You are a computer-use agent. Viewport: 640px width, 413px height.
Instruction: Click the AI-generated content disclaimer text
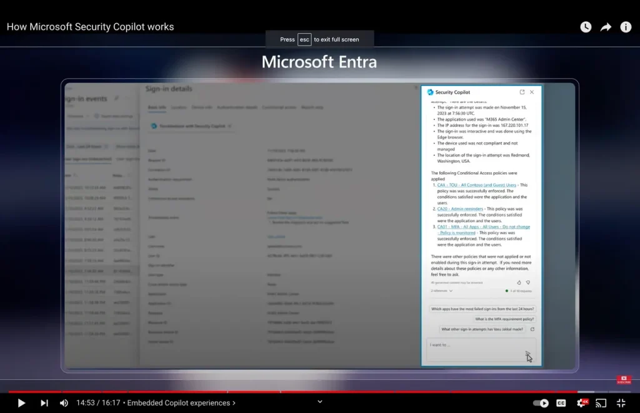click(x=457, y=283)
